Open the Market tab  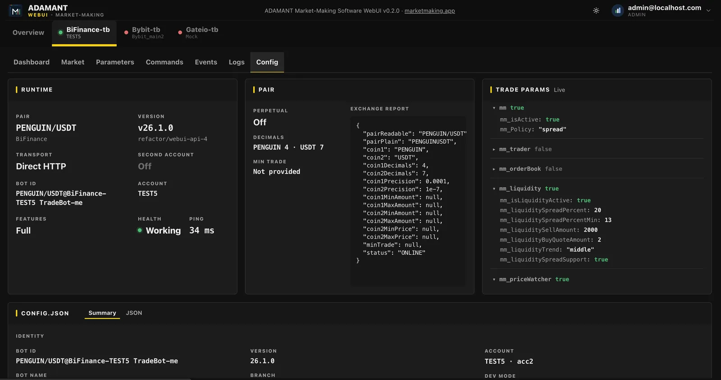coord(73,62)
